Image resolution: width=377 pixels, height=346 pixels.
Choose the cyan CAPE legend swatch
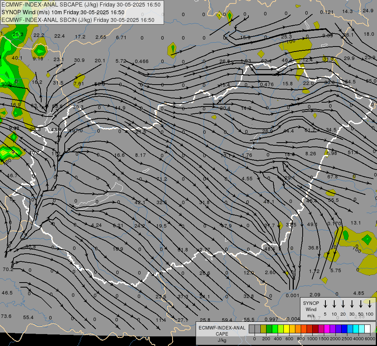click(x=355, y=329)
